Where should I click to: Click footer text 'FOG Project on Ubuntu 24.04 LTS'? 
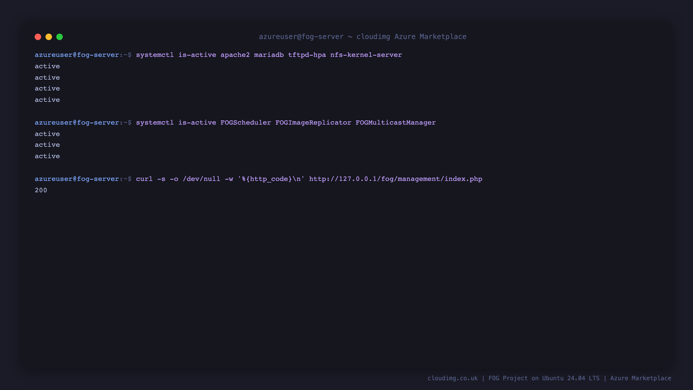[x=544, y=378]
